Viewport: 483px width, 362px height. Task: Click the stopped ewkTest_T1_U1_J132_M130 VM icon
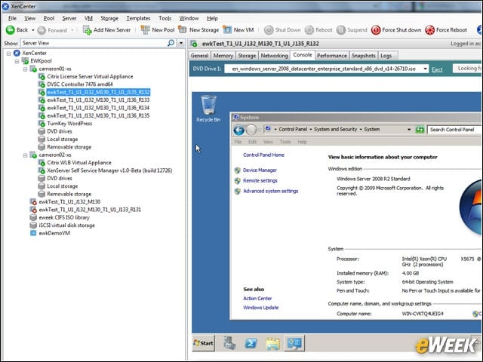33,201
